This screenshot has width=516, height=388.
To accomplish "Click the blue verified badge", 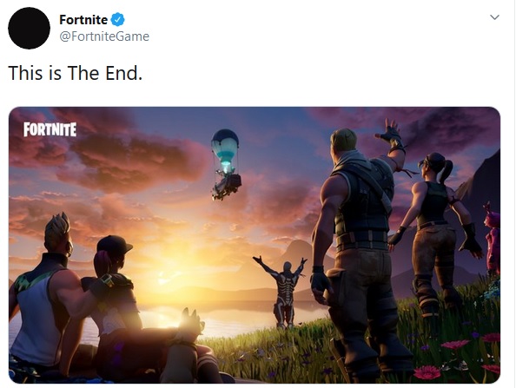I will coord(117,20).
